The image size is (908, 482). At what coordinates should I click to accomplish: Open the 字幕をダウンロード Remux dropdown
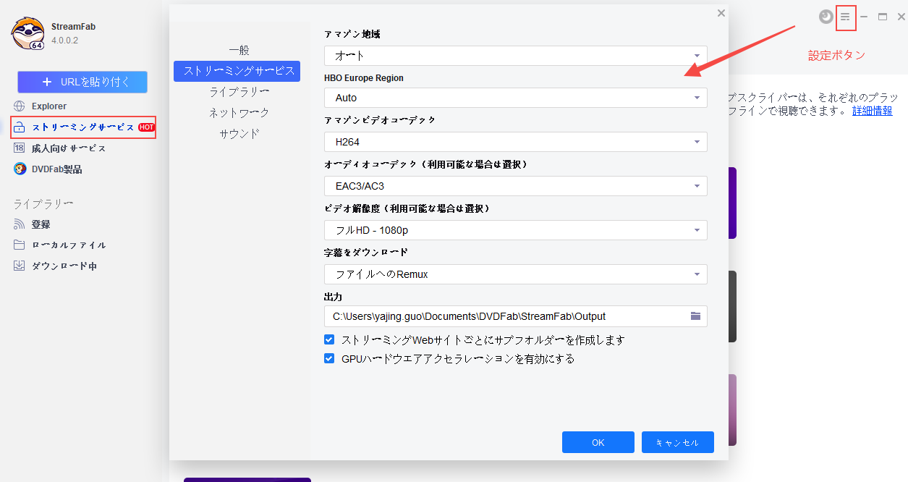click(516, 274)
